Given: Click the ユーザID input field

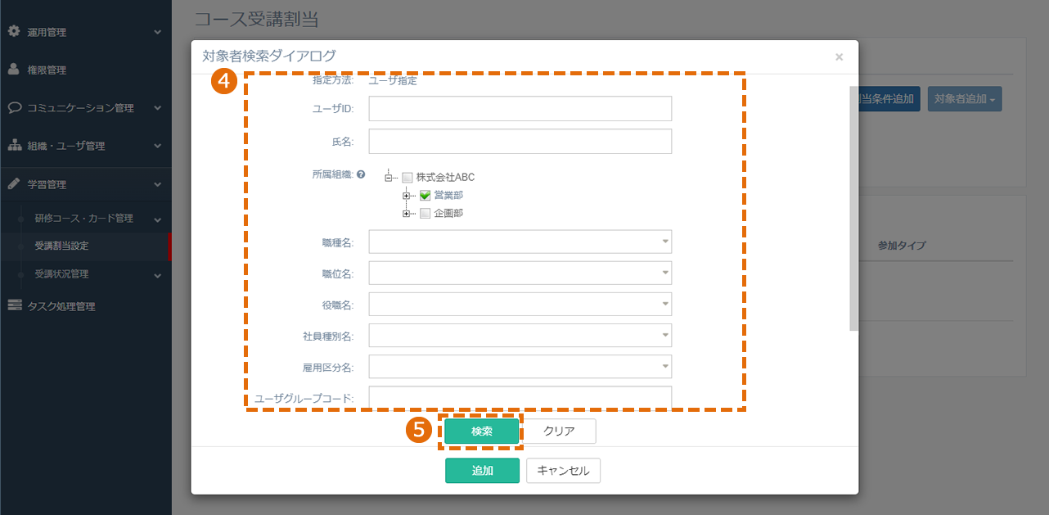Looking at the screenshot, I should [x=520, y=108].
